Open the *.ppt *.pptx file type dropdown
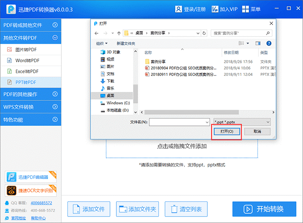The height and width of the screenshot is (223, 303). click(x=242, y=122)
